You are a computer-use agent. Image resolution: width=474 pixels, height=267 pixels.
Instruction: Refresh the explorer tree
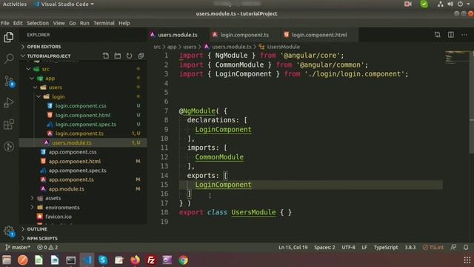(x=129, y=56)
